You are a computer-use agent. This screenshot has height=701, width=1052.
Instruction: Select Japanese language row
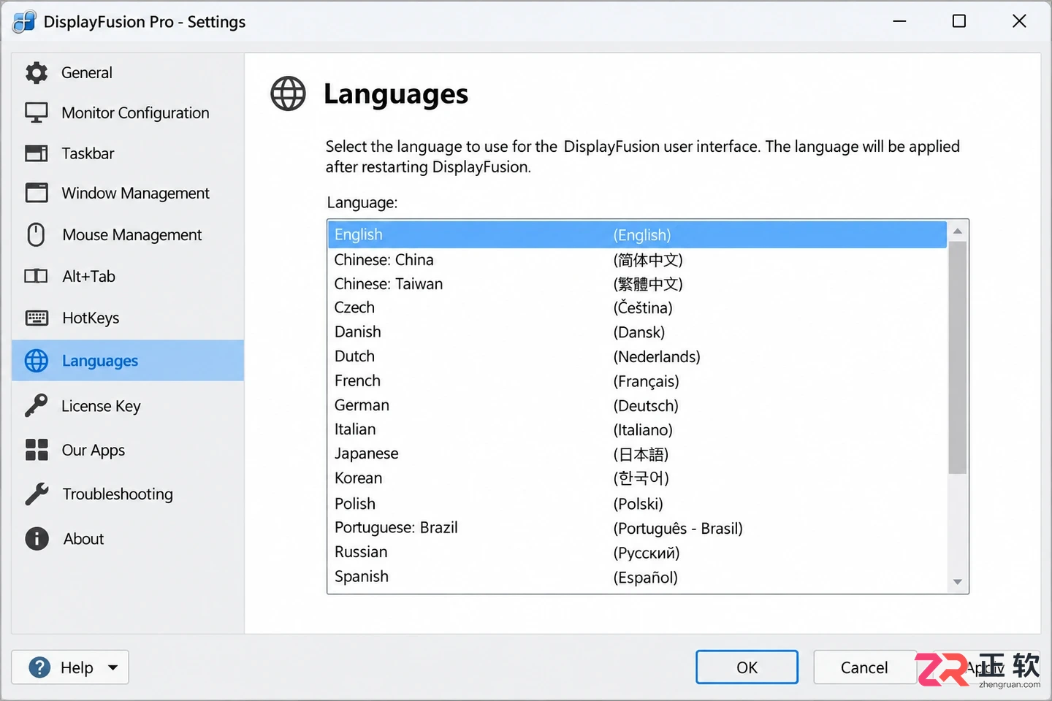click(x=637, y=454)
